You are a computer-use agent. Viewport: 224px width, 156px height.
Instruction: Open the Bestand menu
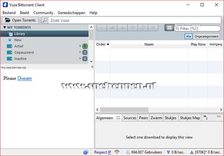tap(9, 13)
